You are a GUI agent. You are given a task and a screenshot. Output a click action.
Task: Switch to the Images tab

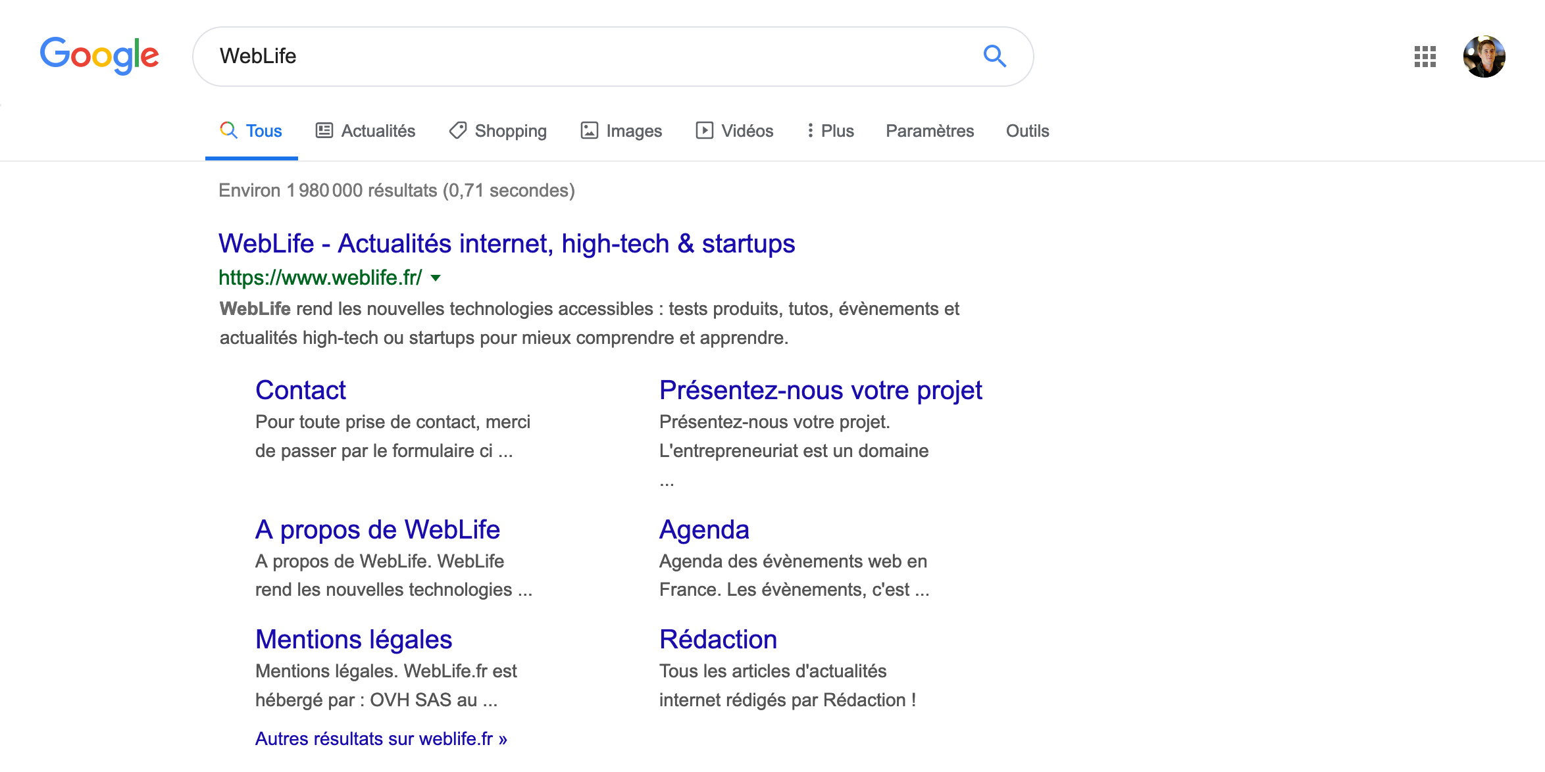621,131
